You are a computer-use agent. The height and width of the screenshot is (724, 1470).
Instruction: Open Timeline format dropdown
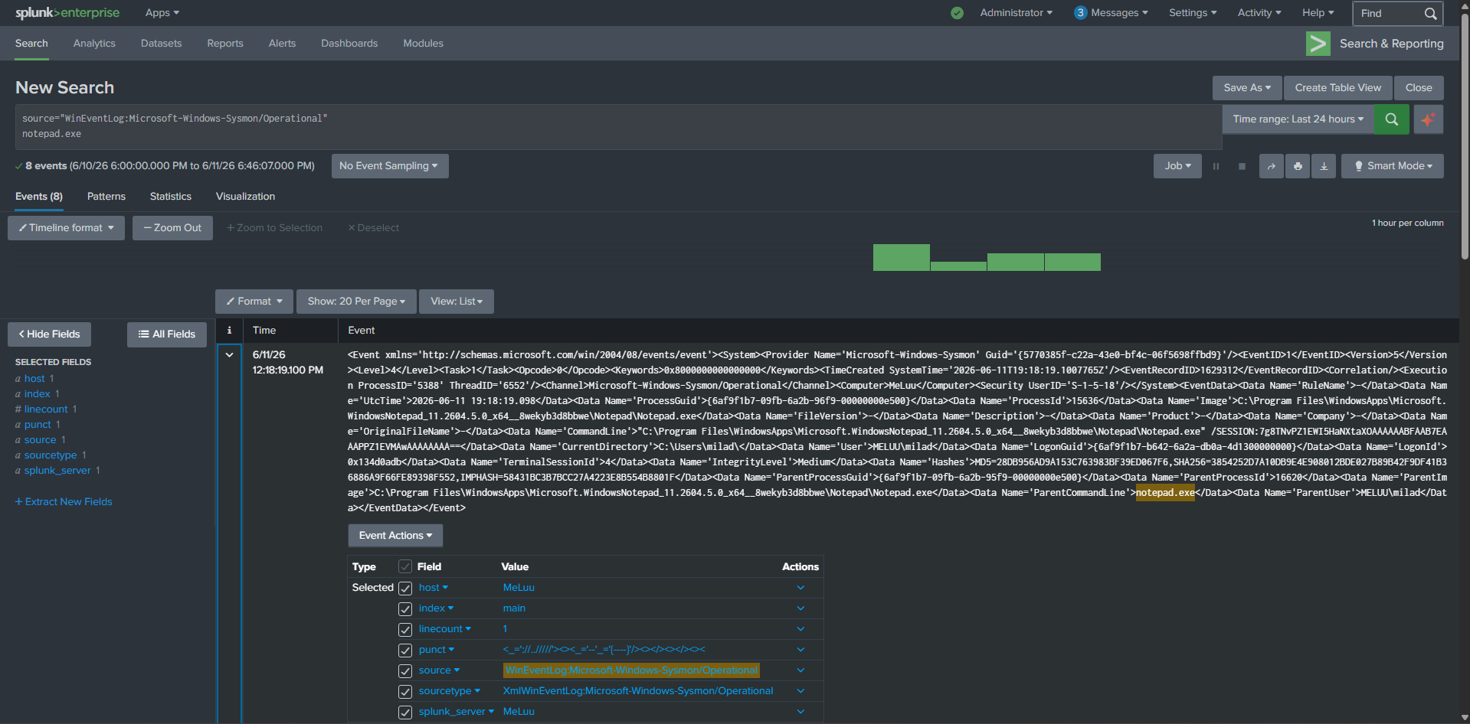pos(66,228)
